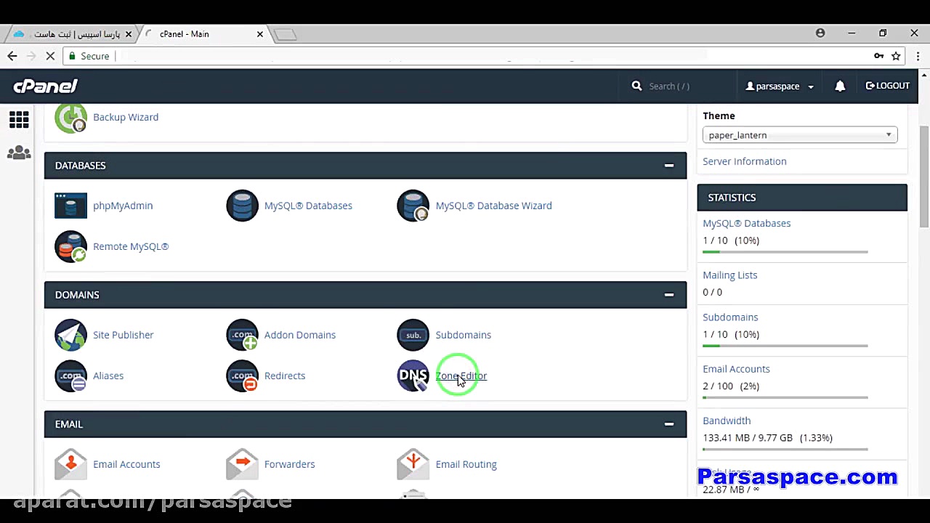Open the DNS Zone Editor icon
Screen dimensions: 930x523
point(413,376)
